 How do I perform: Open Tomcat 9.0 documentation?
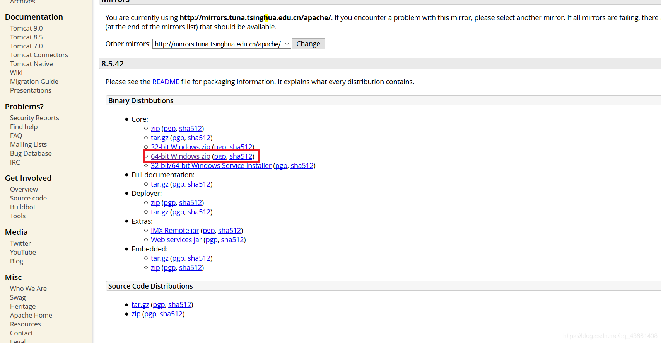[26, 28]
